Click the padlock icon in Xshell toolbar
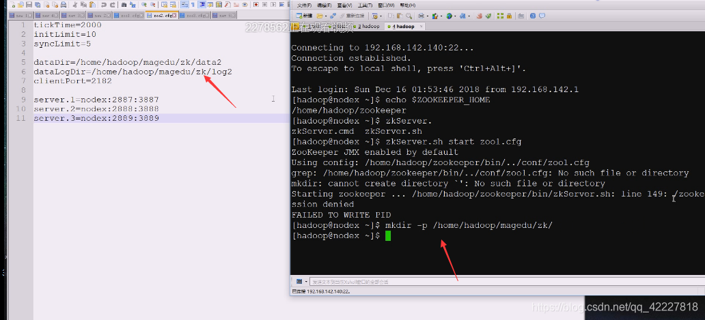The image size is (705, 320). [x=510, y=16]
